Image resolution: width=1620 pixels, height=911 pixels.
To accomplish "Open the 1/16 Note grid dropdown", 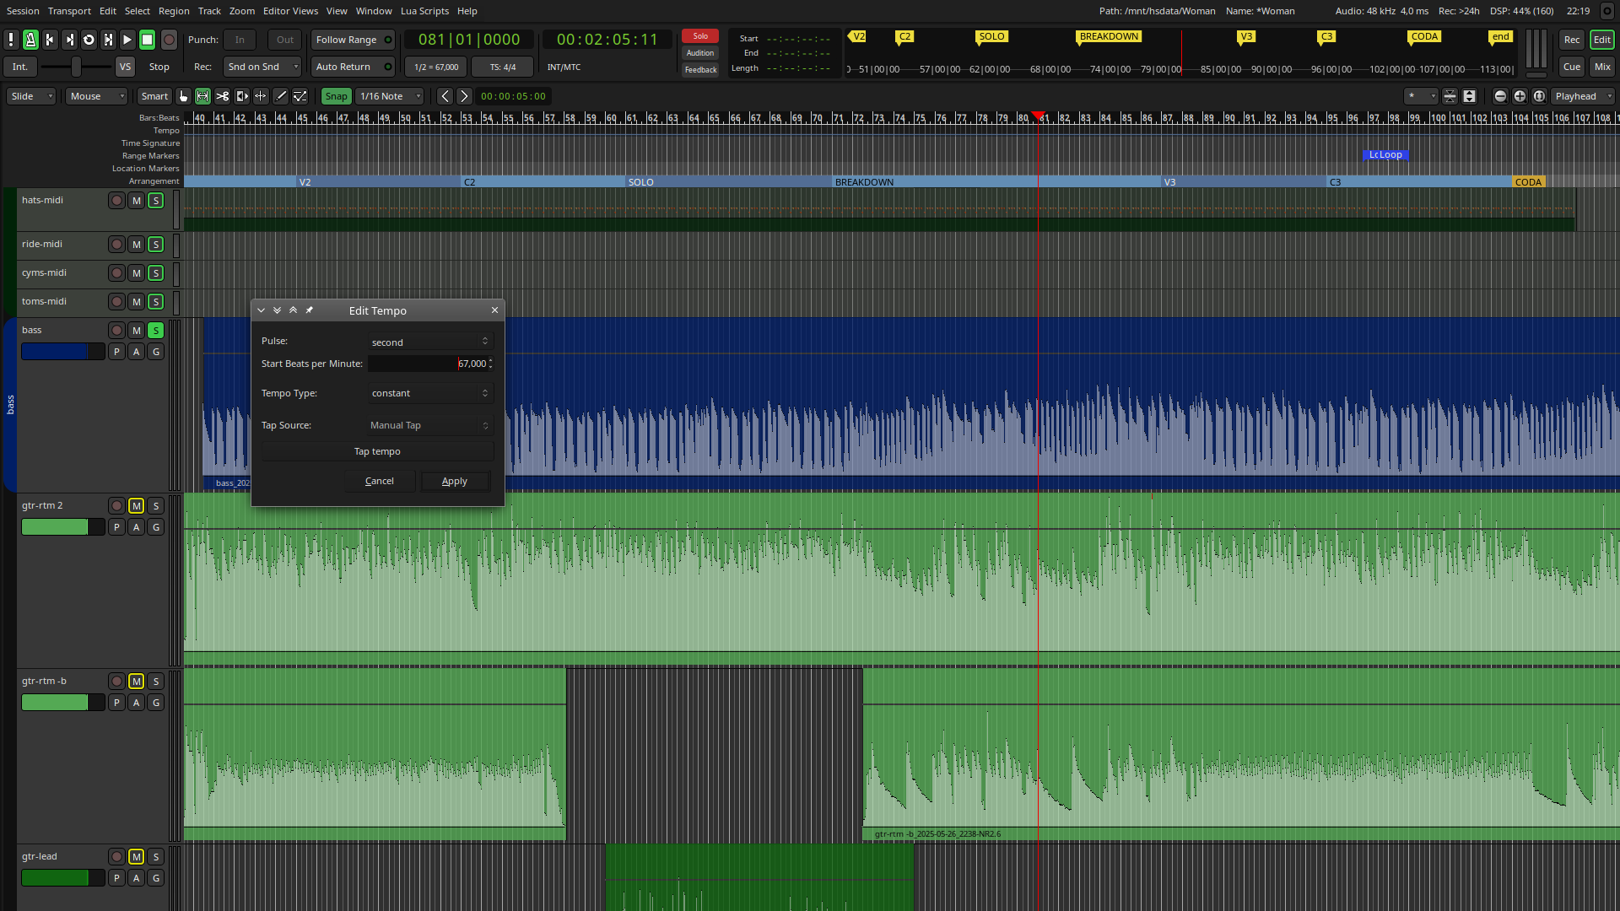I will click(390, 96).
